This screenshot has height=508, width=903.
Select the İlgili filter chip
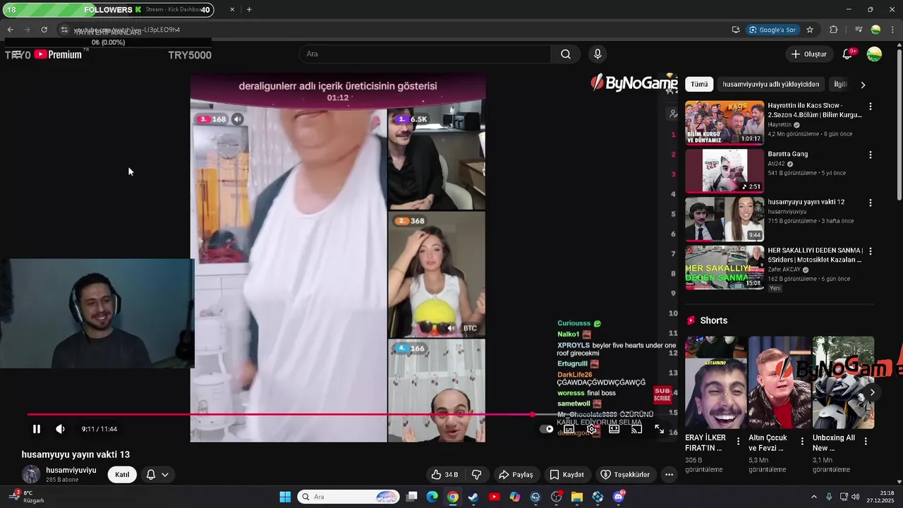(840, 84)
